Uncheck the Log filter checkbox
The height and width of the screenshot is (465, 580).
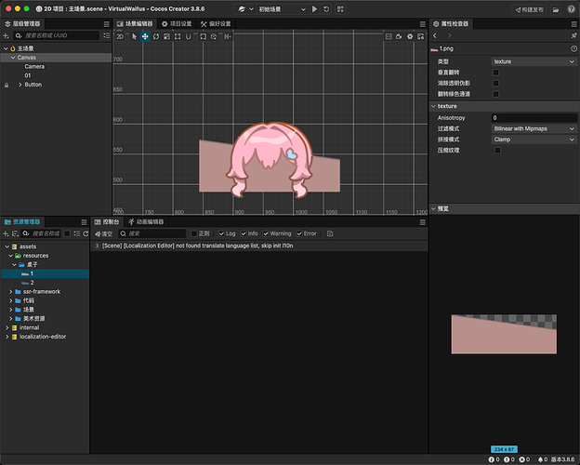[221, 233]
